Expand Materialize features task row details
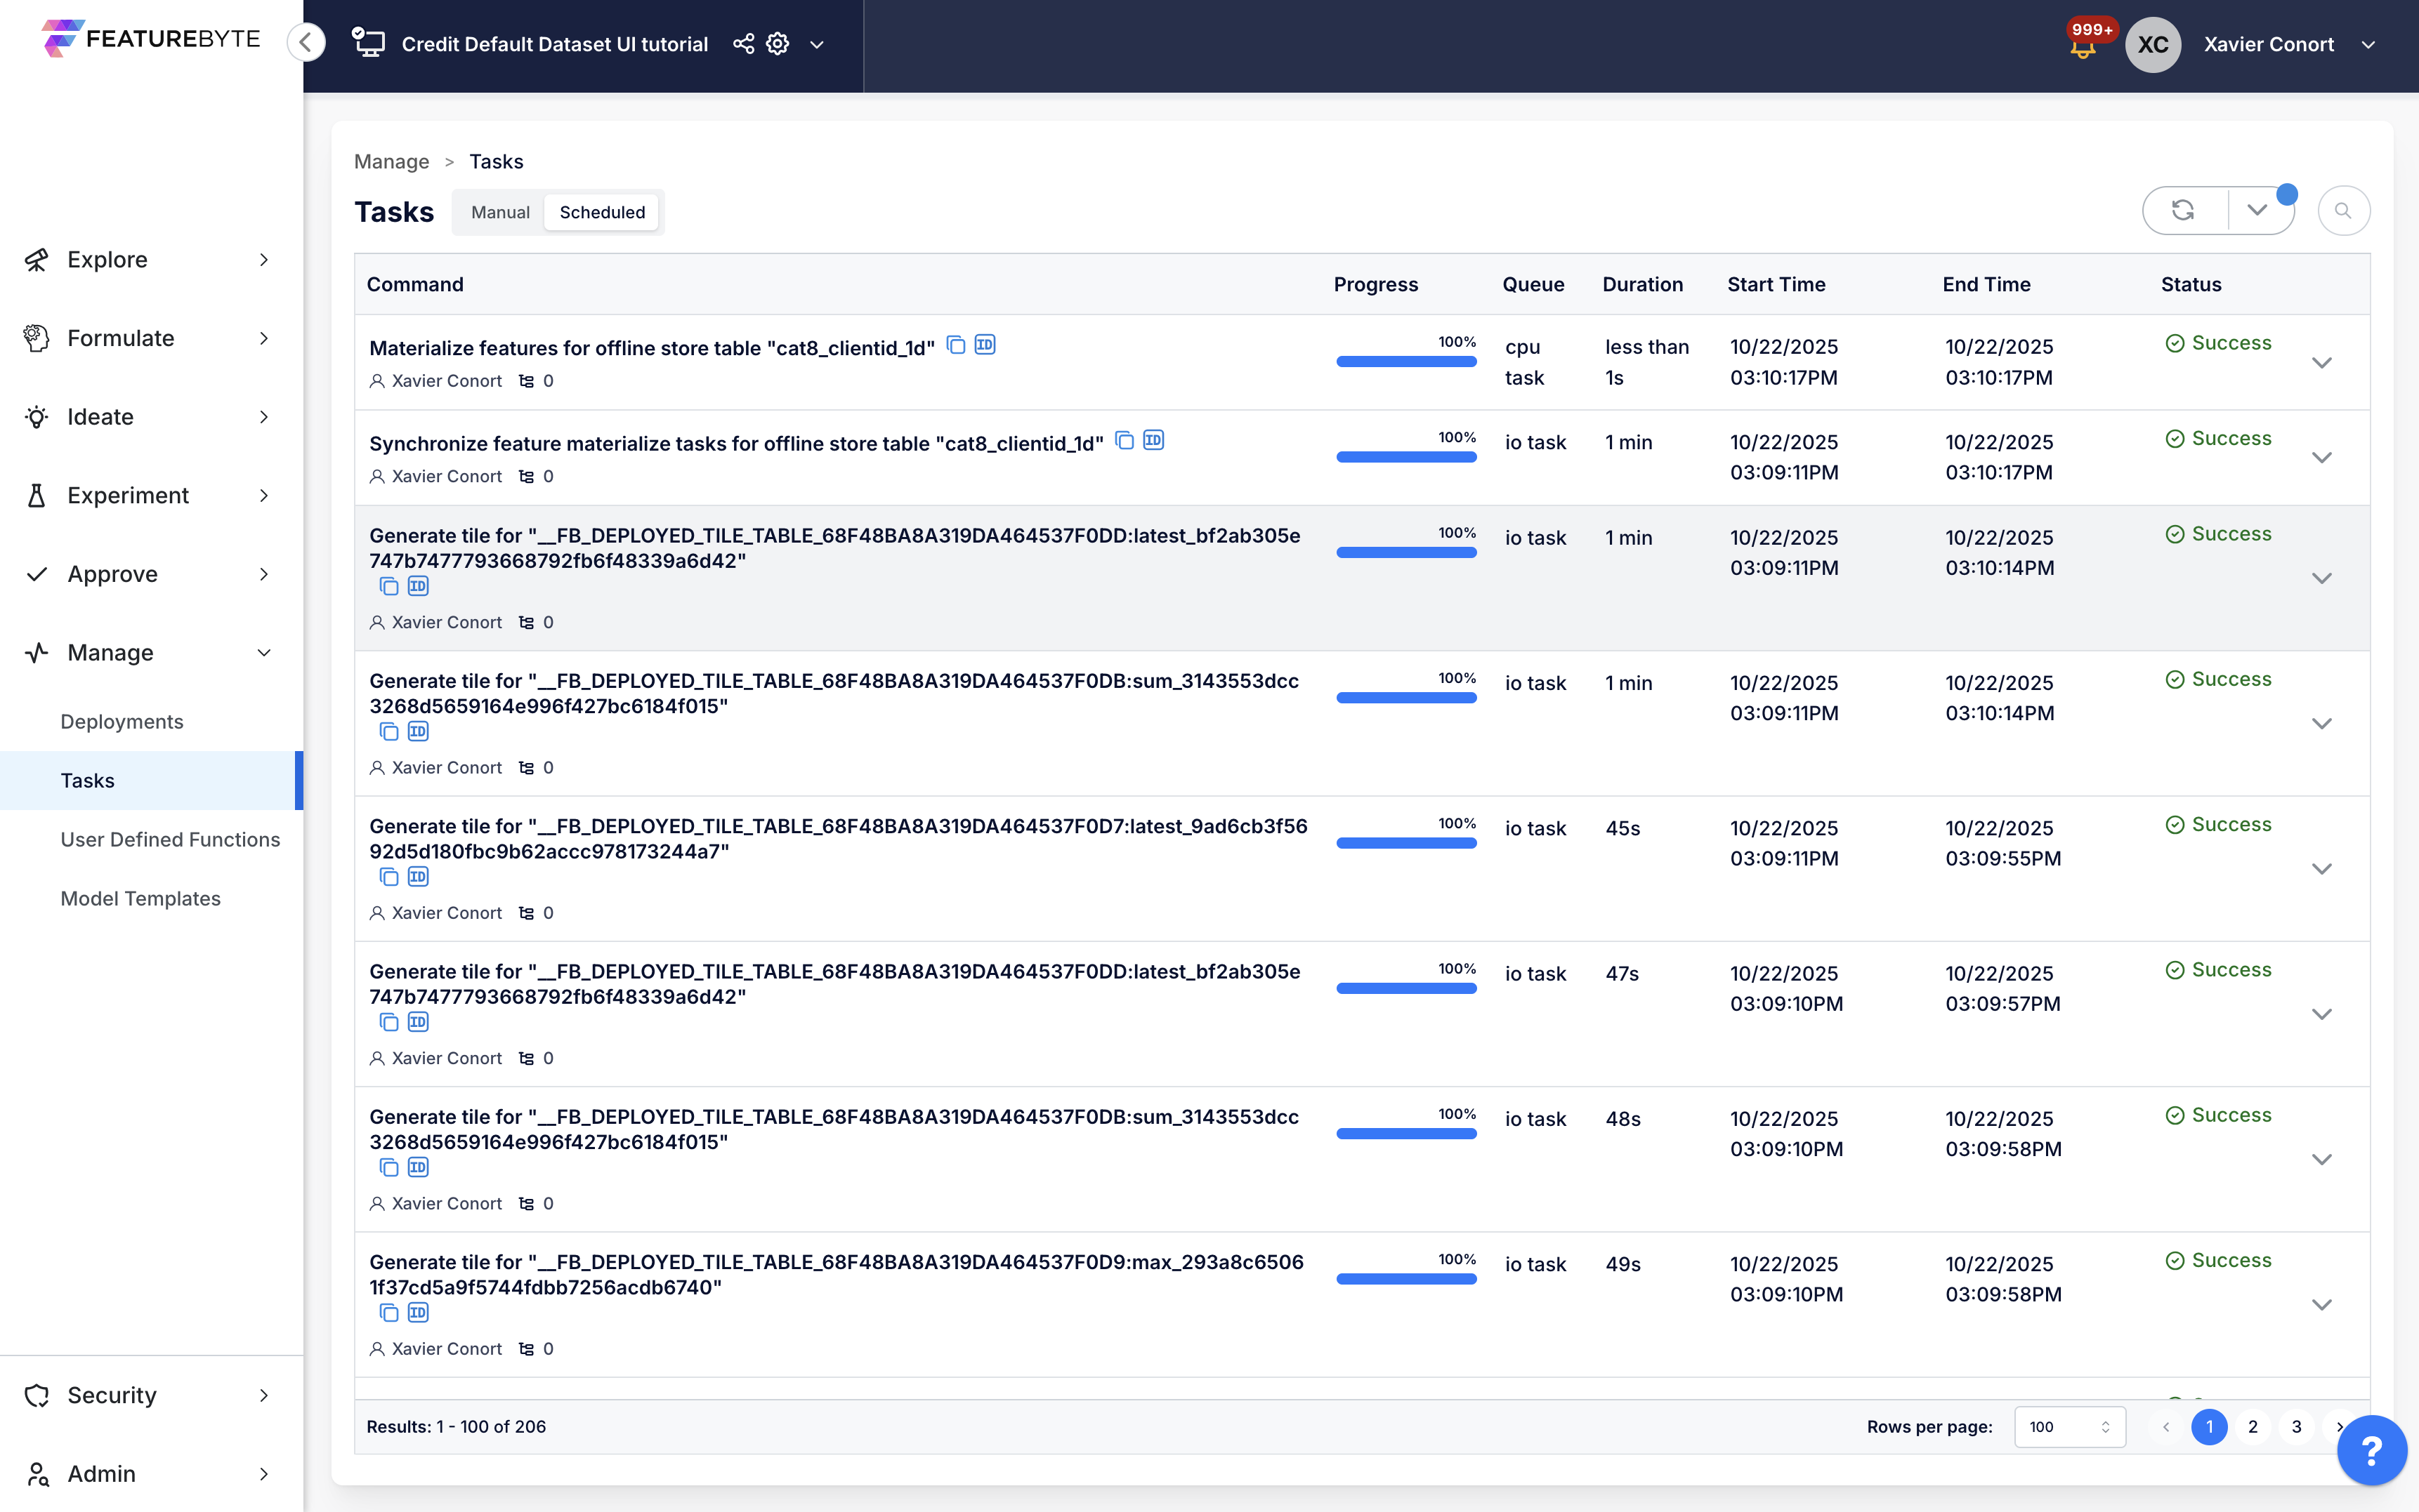Screen dimensions: 2419x1512 [x=2321, y=362]
